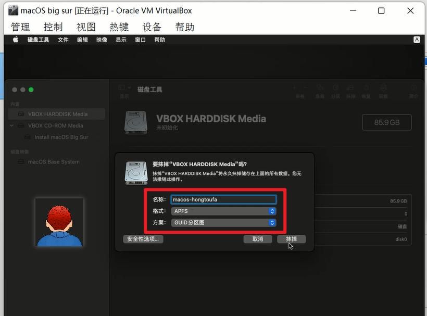Viewport: 427px width, 316px height.
Task: Click the input source "A" icon
Action: click(x=417, y=40)
